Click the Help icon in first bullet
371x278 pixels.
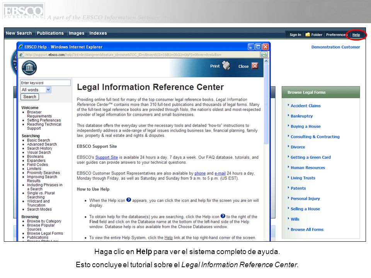(128, 200)
